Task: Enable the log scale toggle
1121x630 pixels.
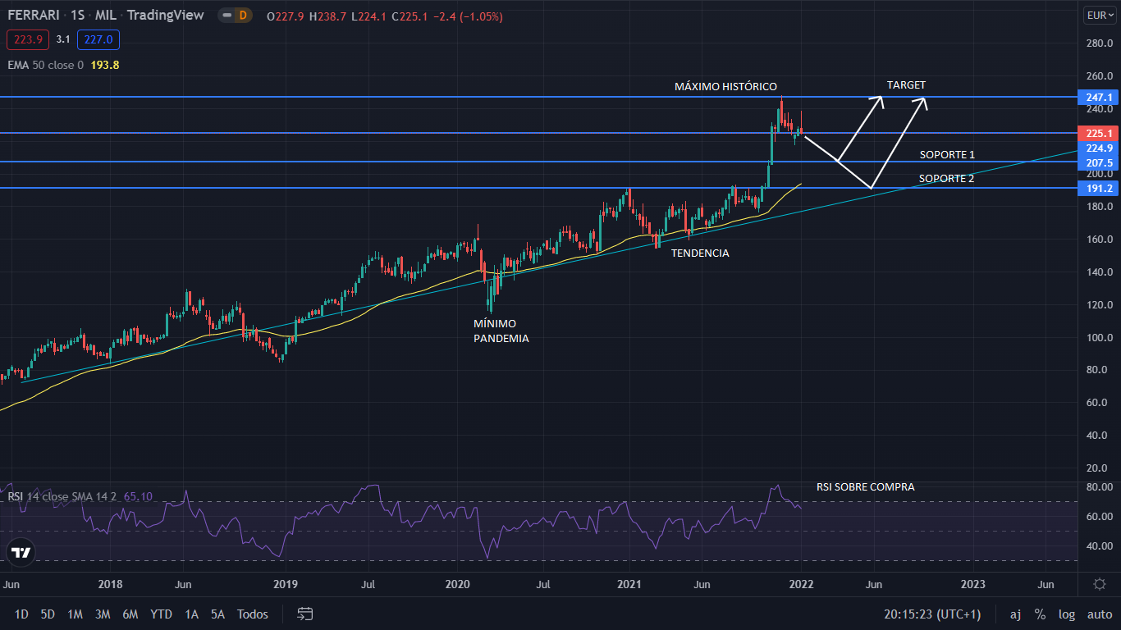Action: [1067, 614]
